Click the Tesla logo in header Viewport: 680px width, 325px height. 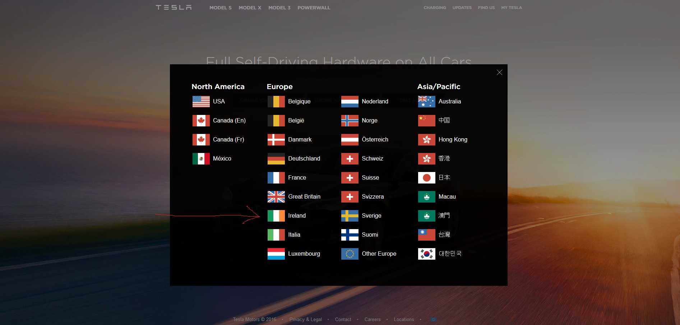point(174,8)
